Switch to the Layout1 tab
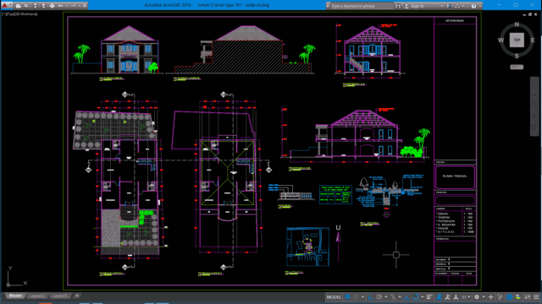542x304 pixels. 60,296
